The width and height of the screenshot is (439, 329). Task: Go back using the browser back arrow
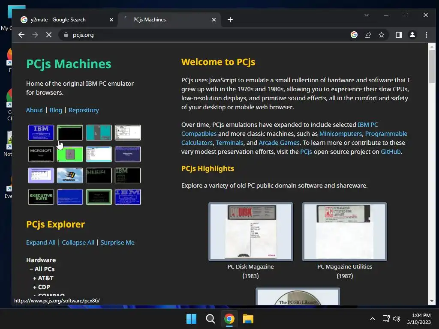21,35
